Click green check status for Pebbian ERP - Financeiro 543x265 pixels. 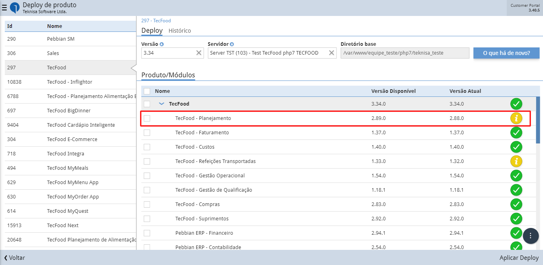tap(516, 233)
